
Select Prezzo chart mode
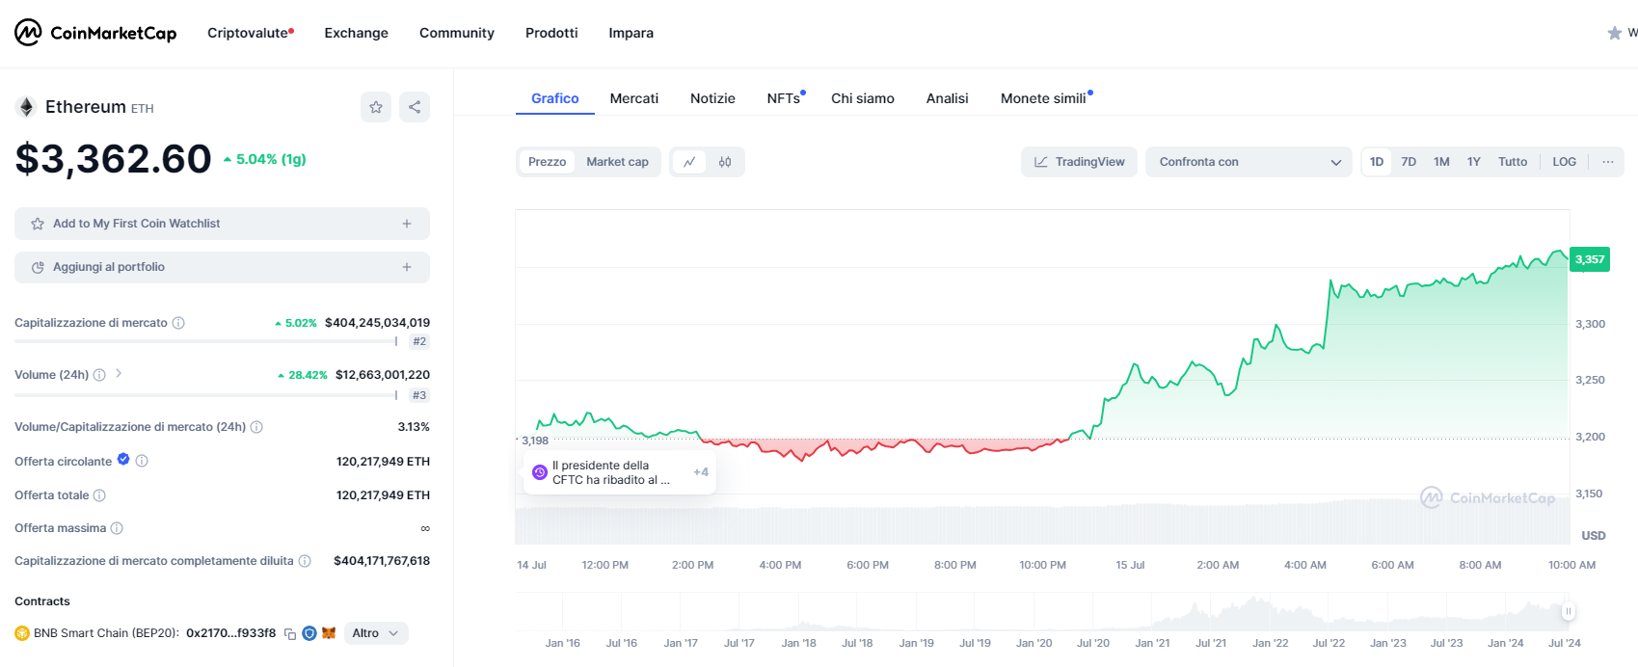click(x=547, y=162)
